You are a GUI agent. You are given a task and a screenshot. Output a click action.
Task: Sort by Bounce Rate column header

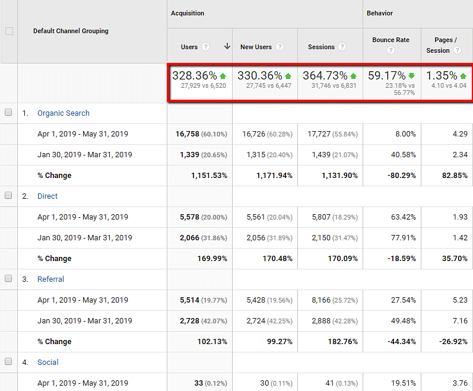pos(391,40)
